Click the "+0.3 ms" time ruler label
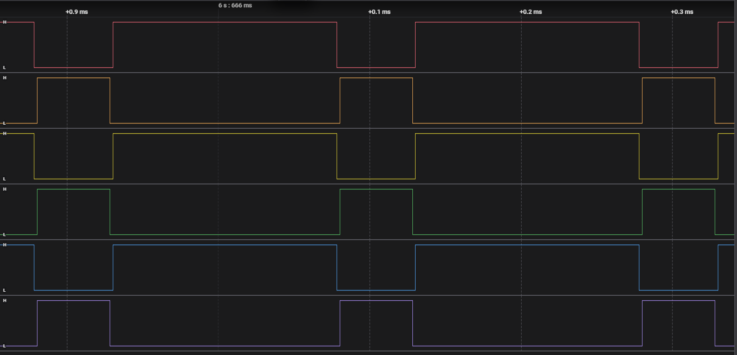The width and height of the screenshot is (737, 355). pyautogui.click(x=682, y=12)
